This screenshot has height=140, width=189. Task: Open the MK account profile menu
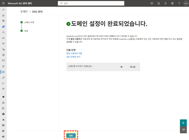185,3
